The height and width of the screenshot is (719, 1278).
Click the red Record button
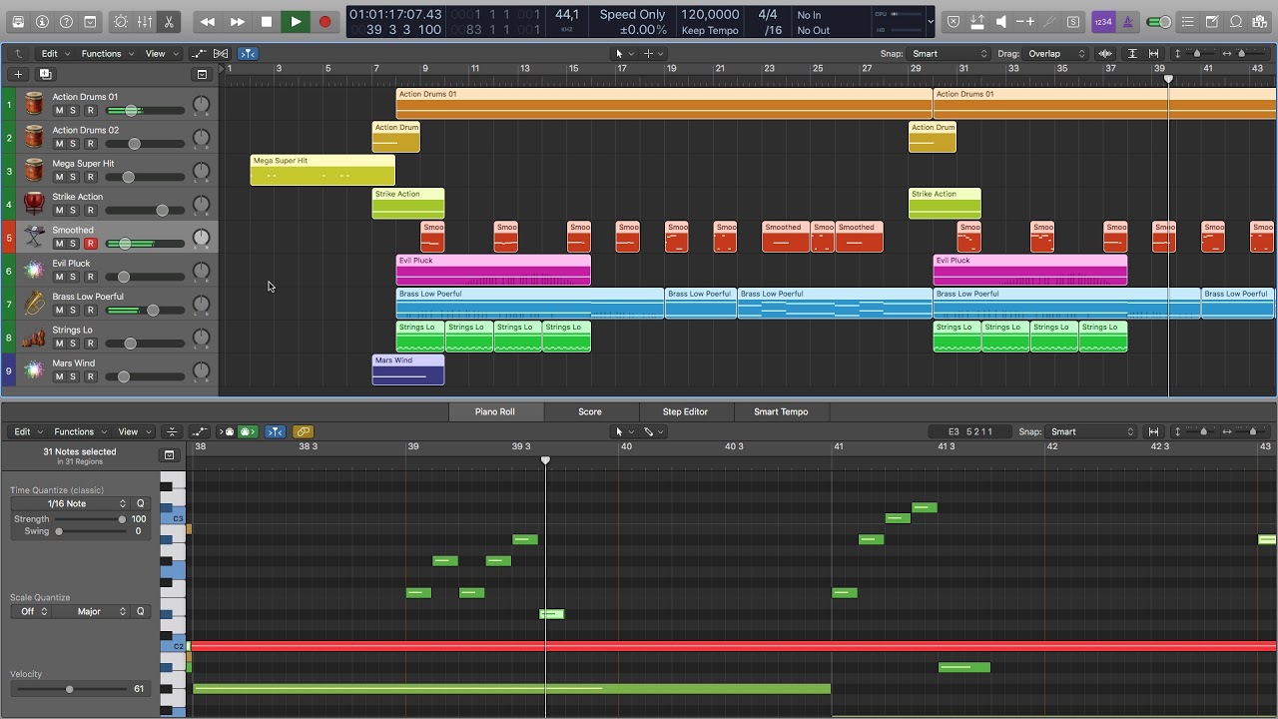pyautogui.click(x=324, y=21)
